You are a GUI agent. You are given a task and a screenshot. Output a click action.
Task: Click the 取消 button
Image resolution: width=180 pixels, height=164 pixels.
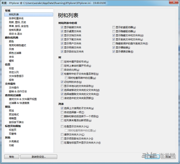[168, 157]
